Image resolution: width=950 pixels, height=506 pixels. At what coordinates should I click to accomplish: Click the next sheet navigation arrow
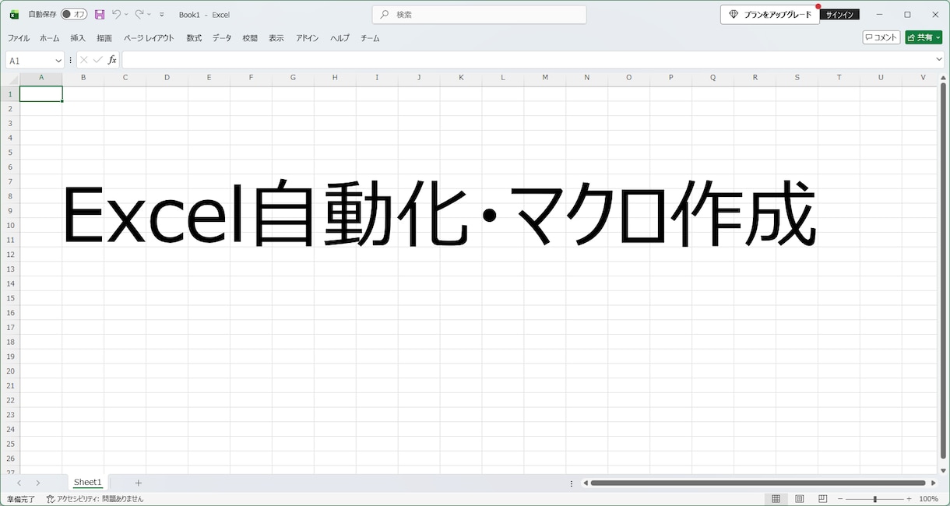(37, 483)
